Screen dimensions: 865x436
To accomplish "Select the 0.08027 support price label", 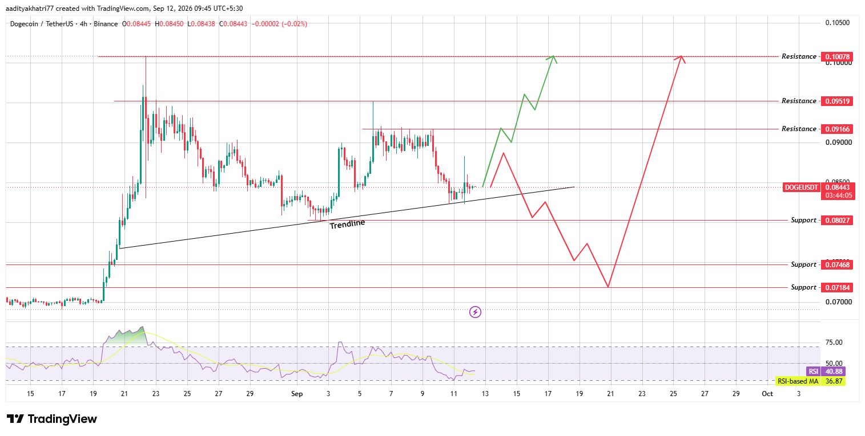I will [x=838, y=220].
